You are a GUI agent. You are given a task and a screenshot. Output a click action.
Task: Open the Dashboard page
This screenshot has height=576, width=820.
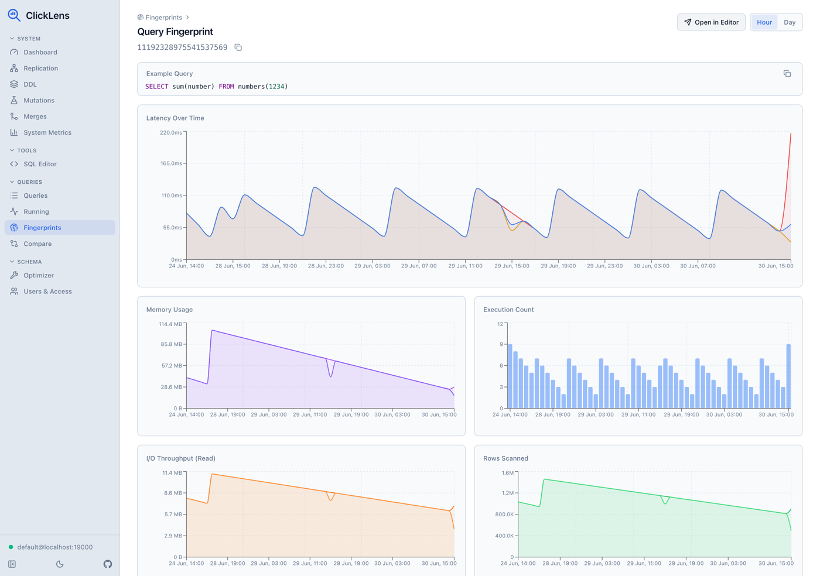60,52
